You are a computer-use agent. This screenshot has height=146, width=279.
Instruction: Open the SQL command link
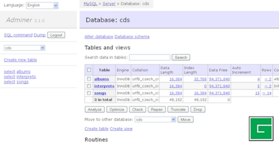(x=18, y=35)
